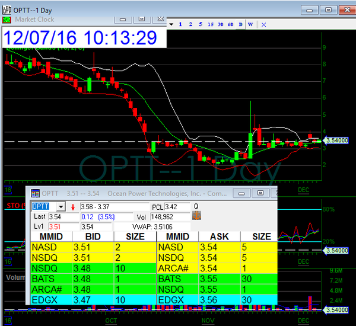The image size is (356, 326).
Task: Switch chart to 1-minute timeframe
Action: click(181, 24)
